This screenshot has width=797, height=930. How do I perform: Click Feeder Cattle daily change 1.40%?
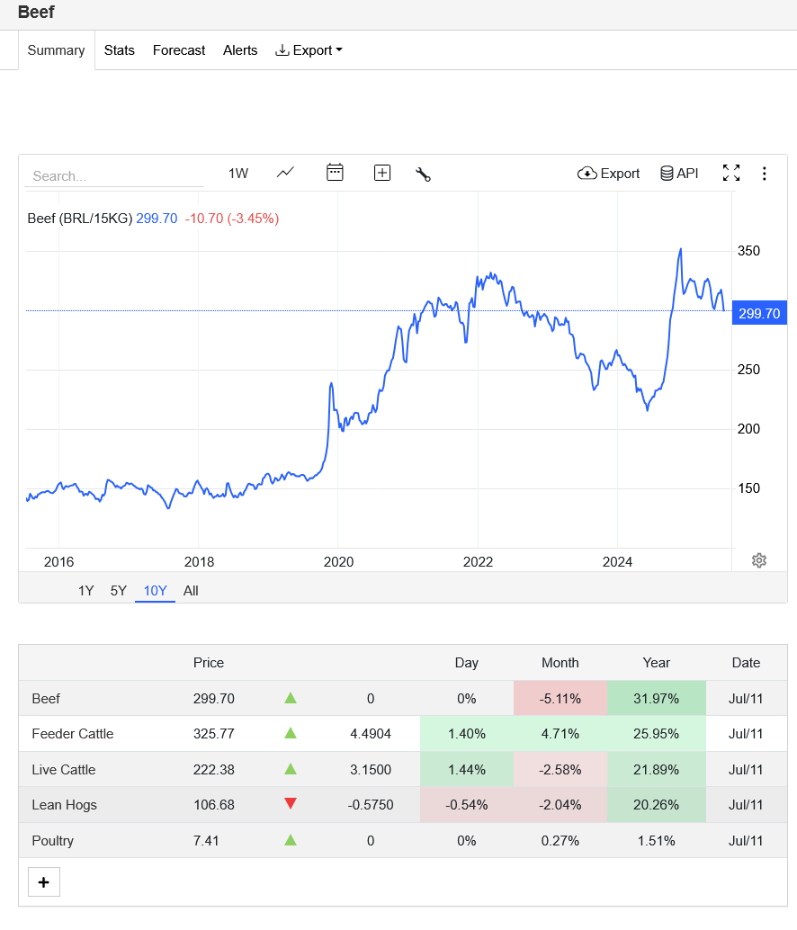point(467,734)
